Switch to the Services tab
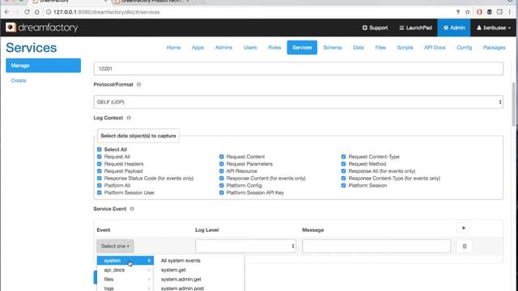Screen dimensions: 518x291 pyautogui.click(x=302, y=48)
